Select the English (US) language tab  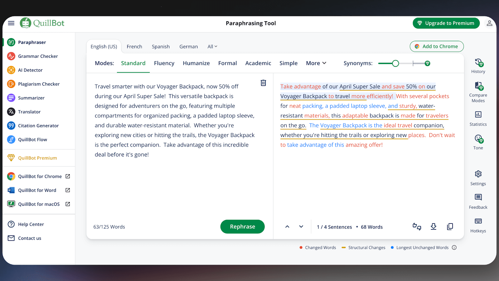coord(104,47)
